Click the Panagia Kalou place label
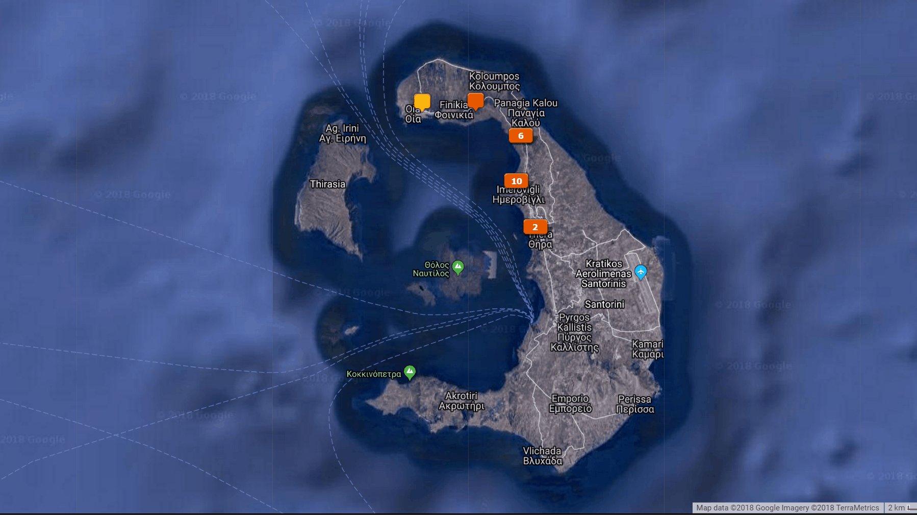Viewport: 917px width, 515px height. coord(526,113)
